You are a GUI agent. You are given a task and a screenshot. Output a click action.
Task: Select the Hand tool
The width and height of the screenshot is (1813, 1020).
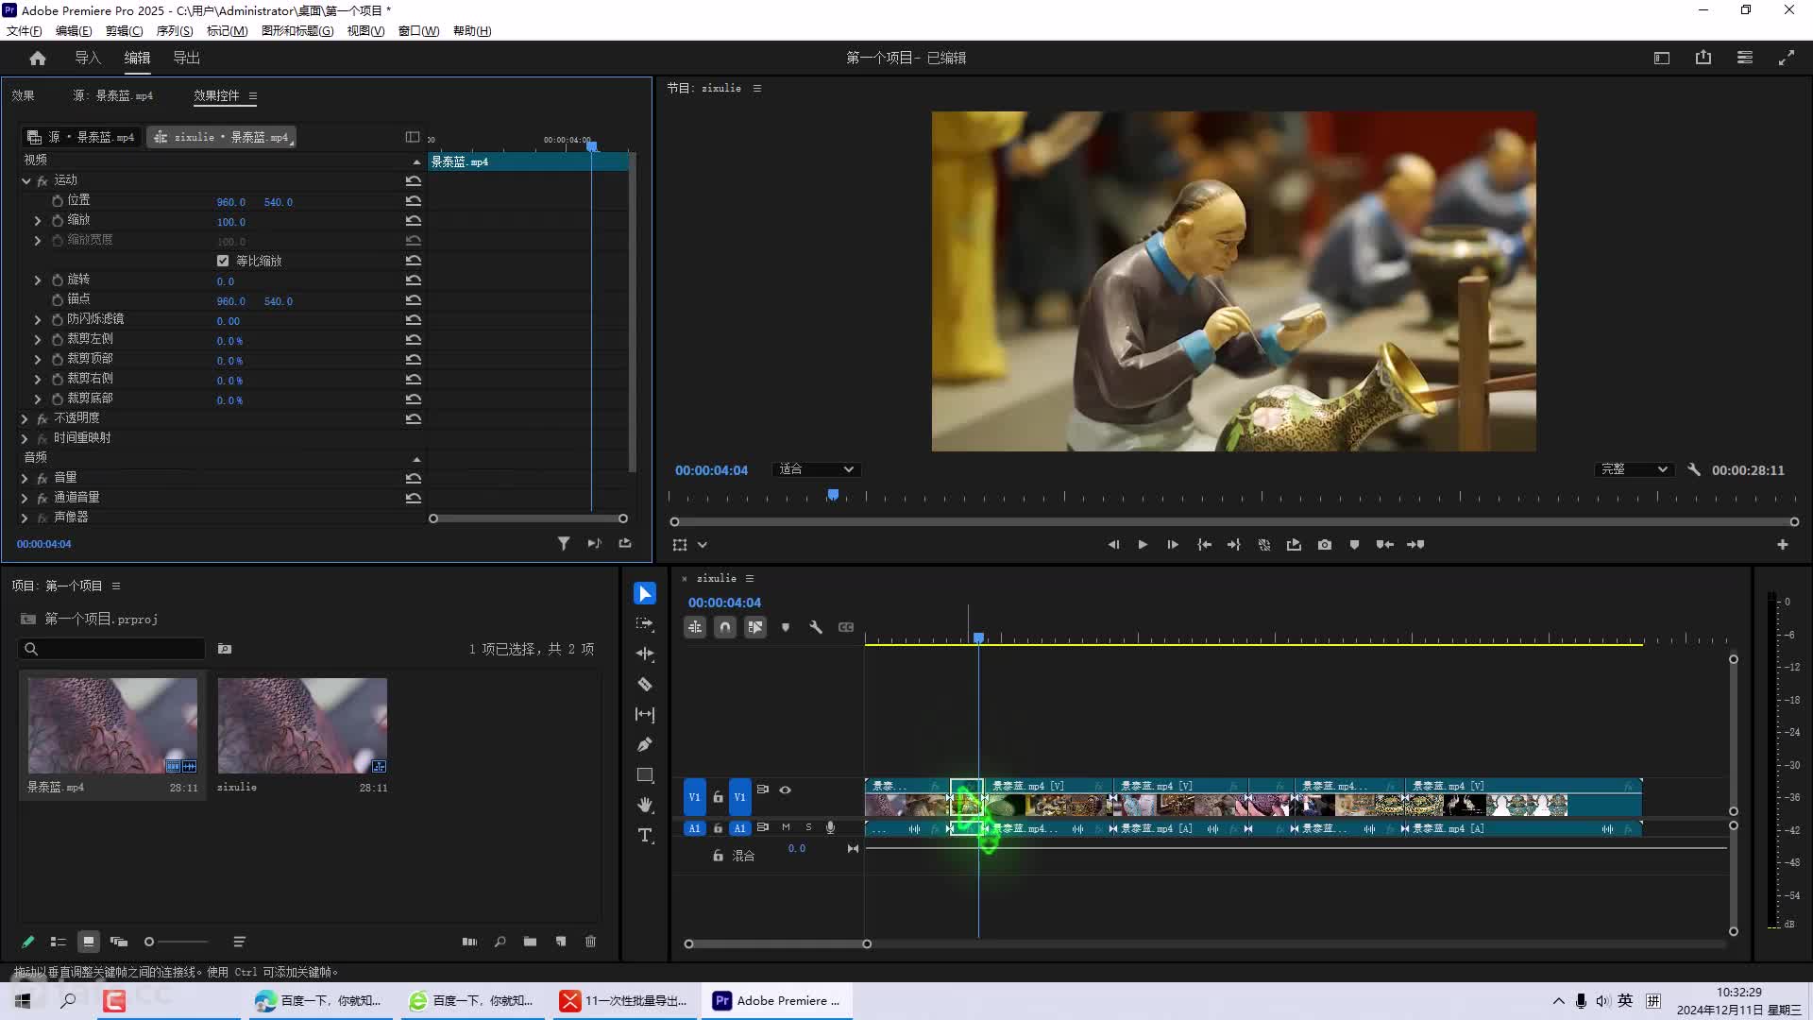645,805
